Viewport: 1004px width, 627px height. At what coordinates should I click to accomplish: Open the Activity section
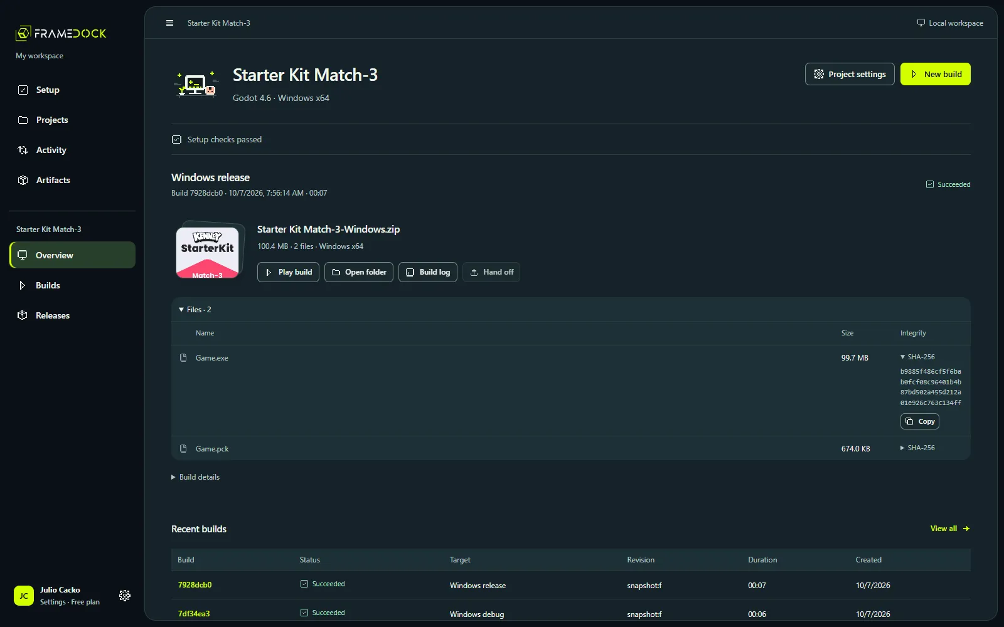click(72, 150)
